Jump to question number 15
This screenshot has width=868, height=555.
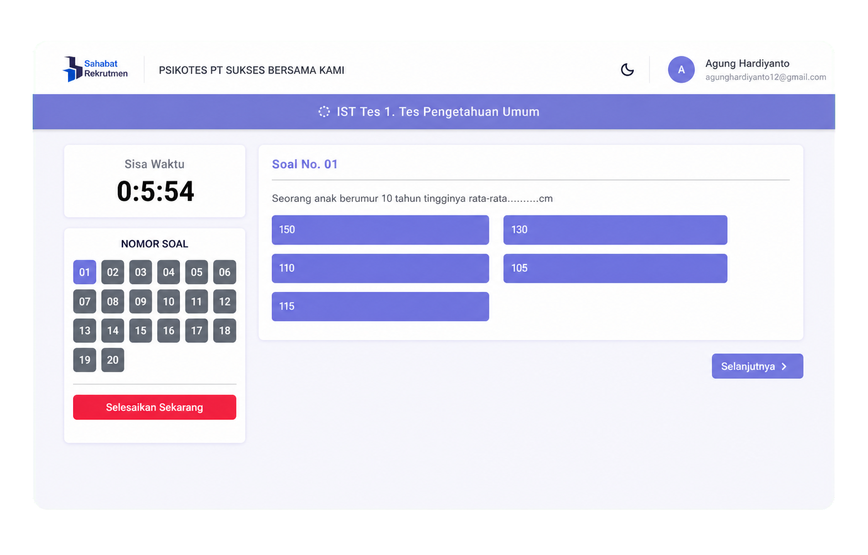(141, 331)
